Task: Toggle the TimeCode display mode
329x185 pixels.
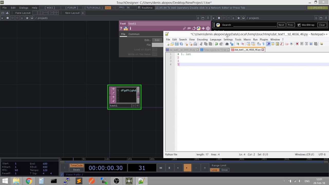Action: (x=77, y=165)
